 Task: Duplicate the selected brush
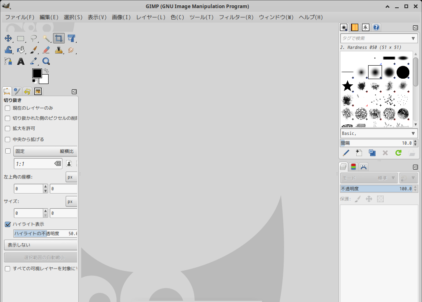coord(372,153)
